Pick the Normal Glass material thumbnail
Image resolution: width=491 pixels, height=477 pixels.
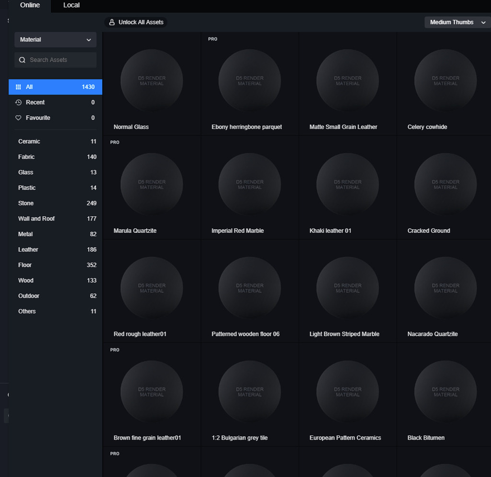click(152, 81)
